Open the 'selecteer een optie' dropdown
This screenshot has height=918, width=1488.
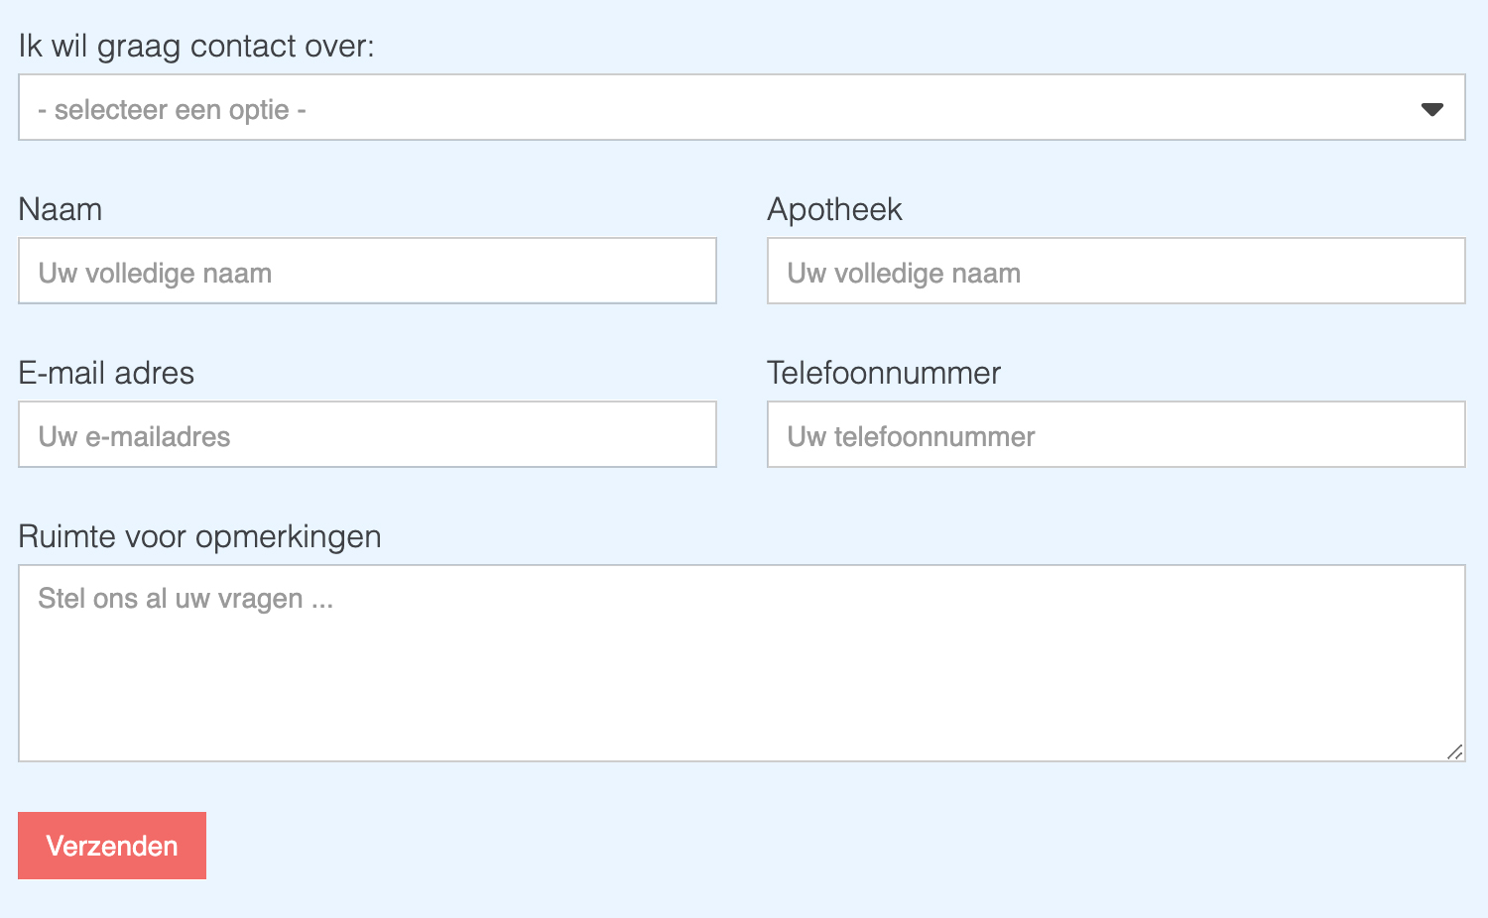741,107
